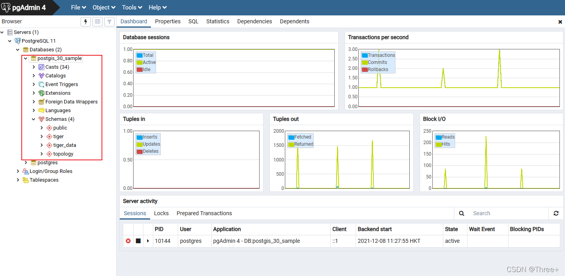
Task: Open the Filtered Rows funnel icon
Action: point(109,22)
